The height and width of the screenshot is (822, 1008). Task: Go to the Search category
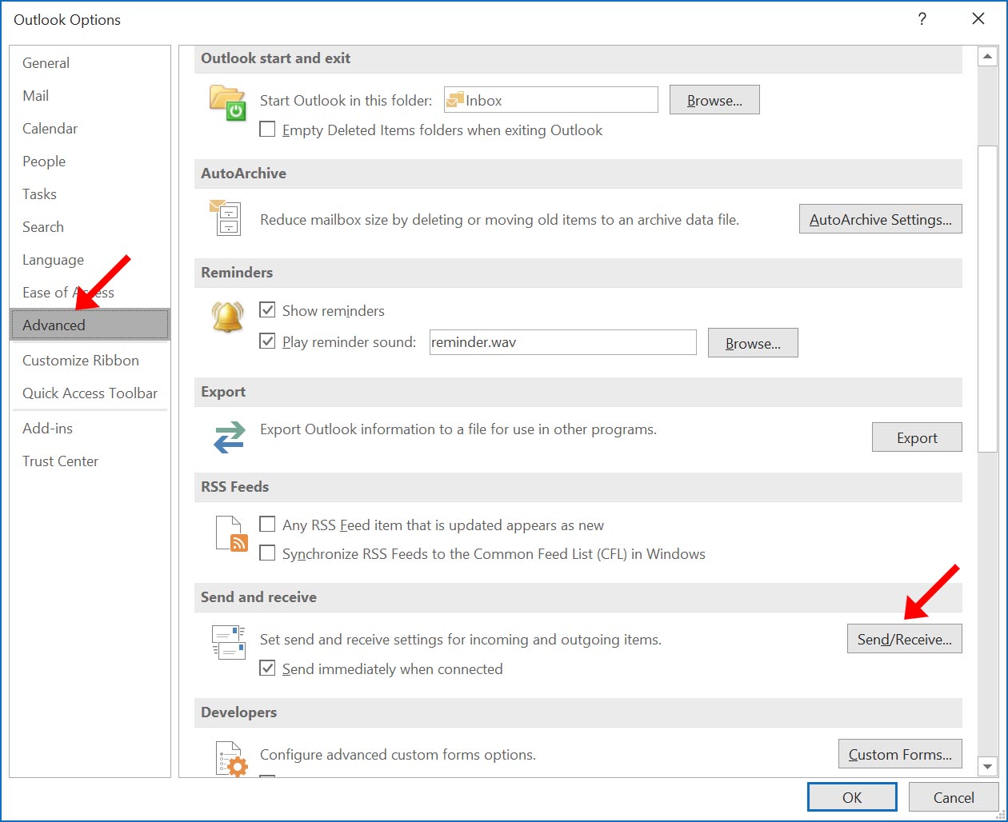click(x=90, y=227)
